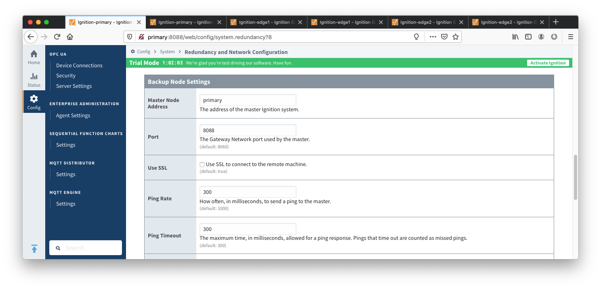Click the extension icon beside account icon
This screenshot has height=289, width=601.
[x=554, y=37]
